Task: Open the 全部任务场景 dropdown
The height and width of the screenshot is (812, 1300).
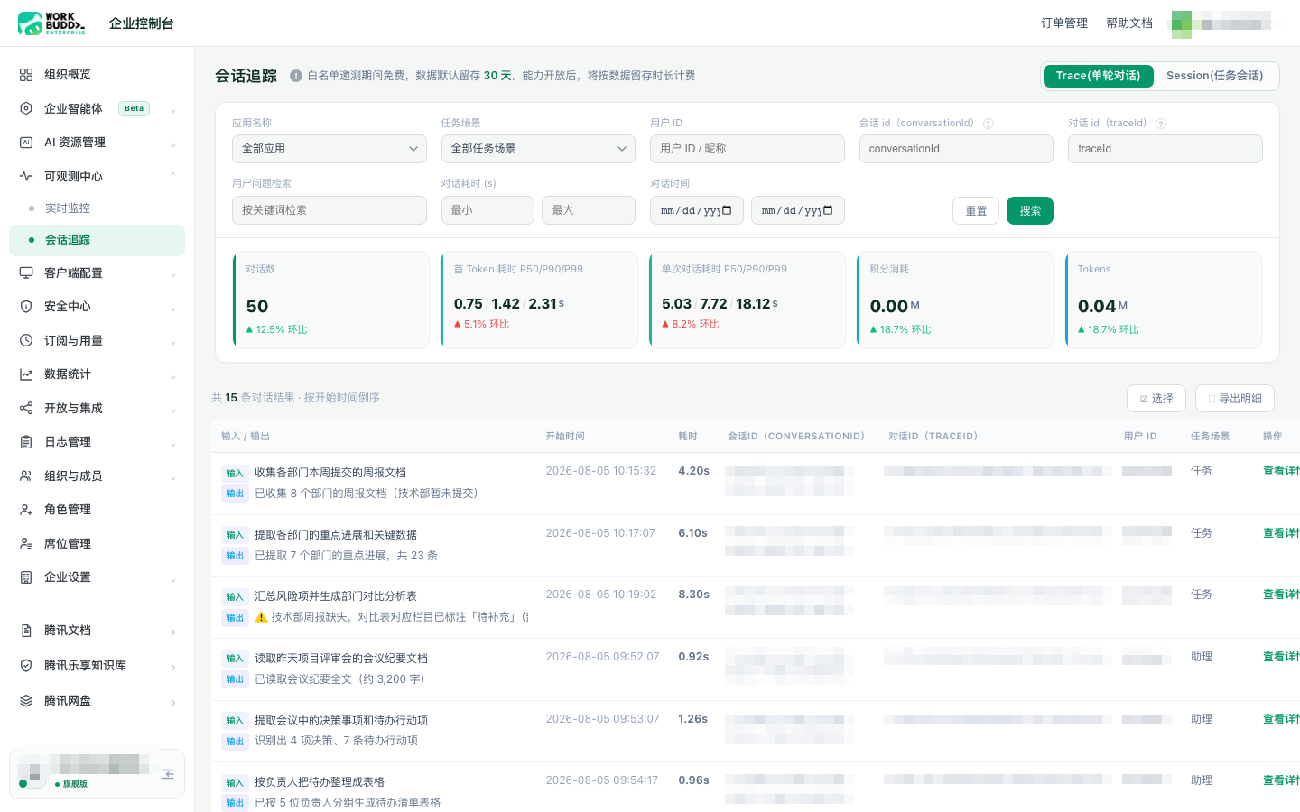Action: [x=538, y=149]
